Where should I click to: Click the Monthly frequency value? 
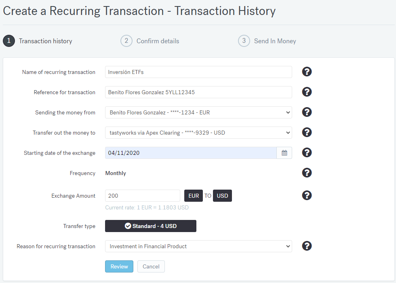(x=116, y=173)
